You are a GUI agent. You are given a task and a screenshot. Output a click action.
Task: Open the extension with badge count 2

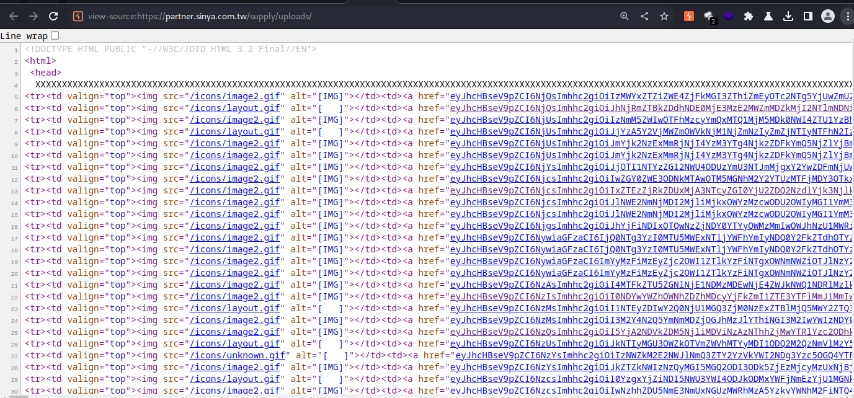709,17
